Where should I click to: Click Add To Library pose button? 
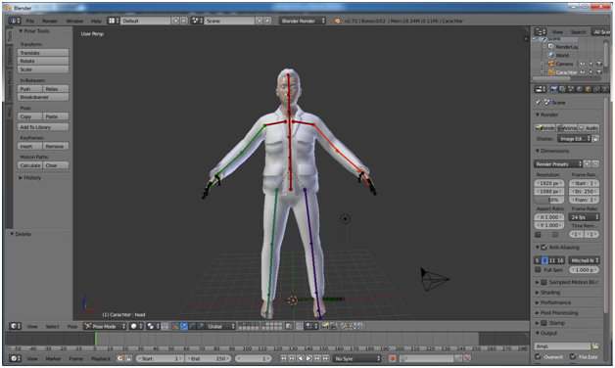pos(43,127)
